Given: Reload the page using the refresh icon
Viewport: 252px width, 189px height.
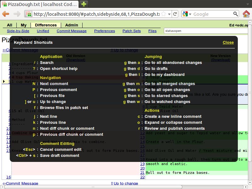Looking at the screenshot, I should tap(175, 14).
